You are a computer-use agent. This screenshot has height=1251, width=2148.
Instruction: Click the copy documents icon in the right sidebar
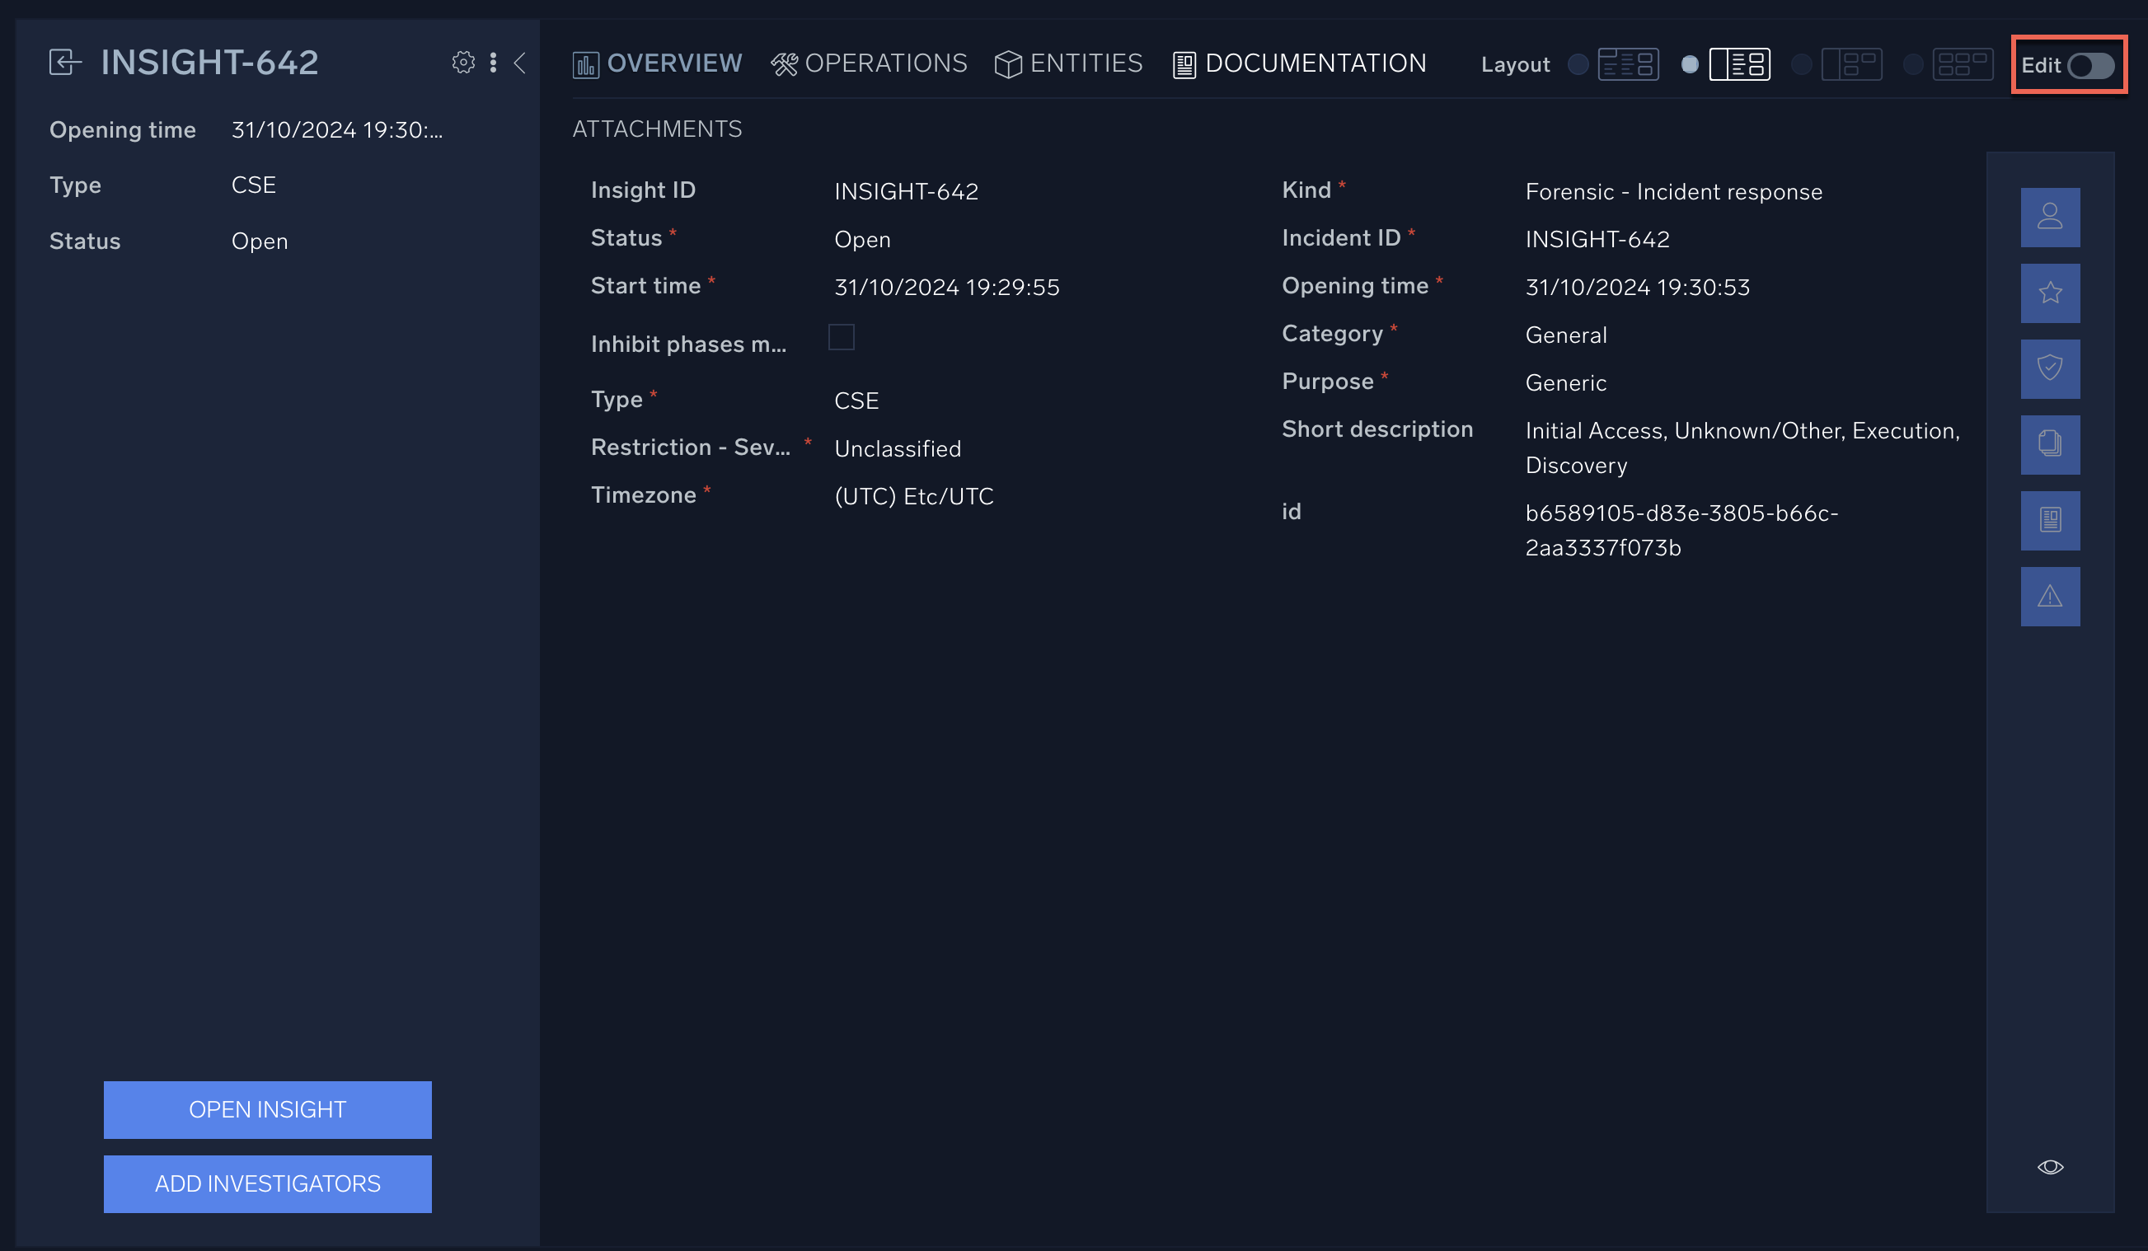[2049, 444]
